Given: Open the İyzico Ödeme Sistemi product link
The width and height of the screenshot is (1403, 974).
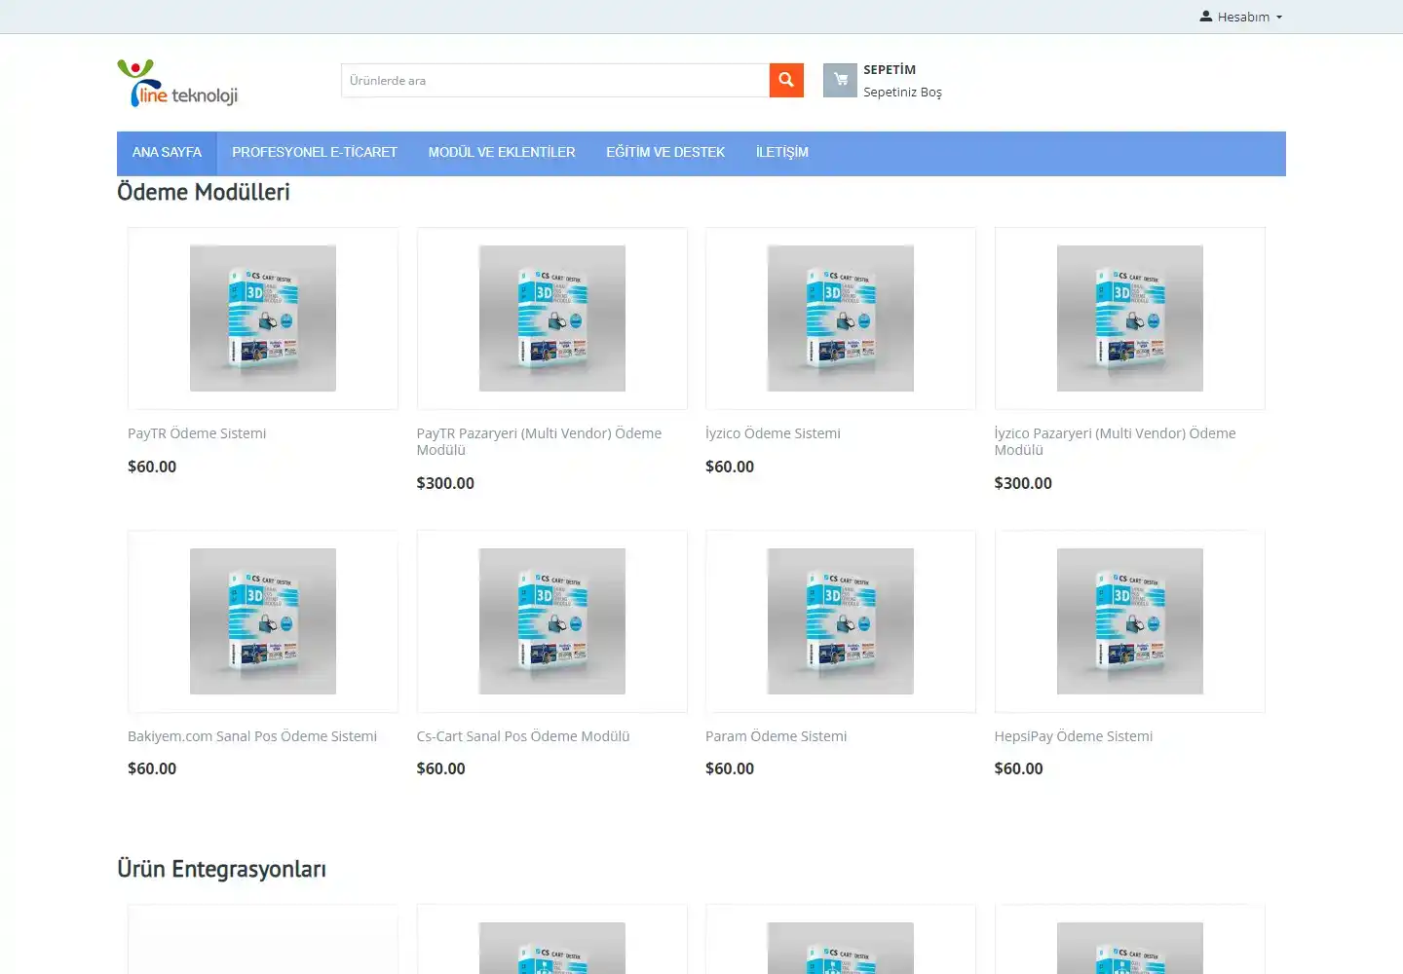Looking at the screenshot, I should click(773, 433).
